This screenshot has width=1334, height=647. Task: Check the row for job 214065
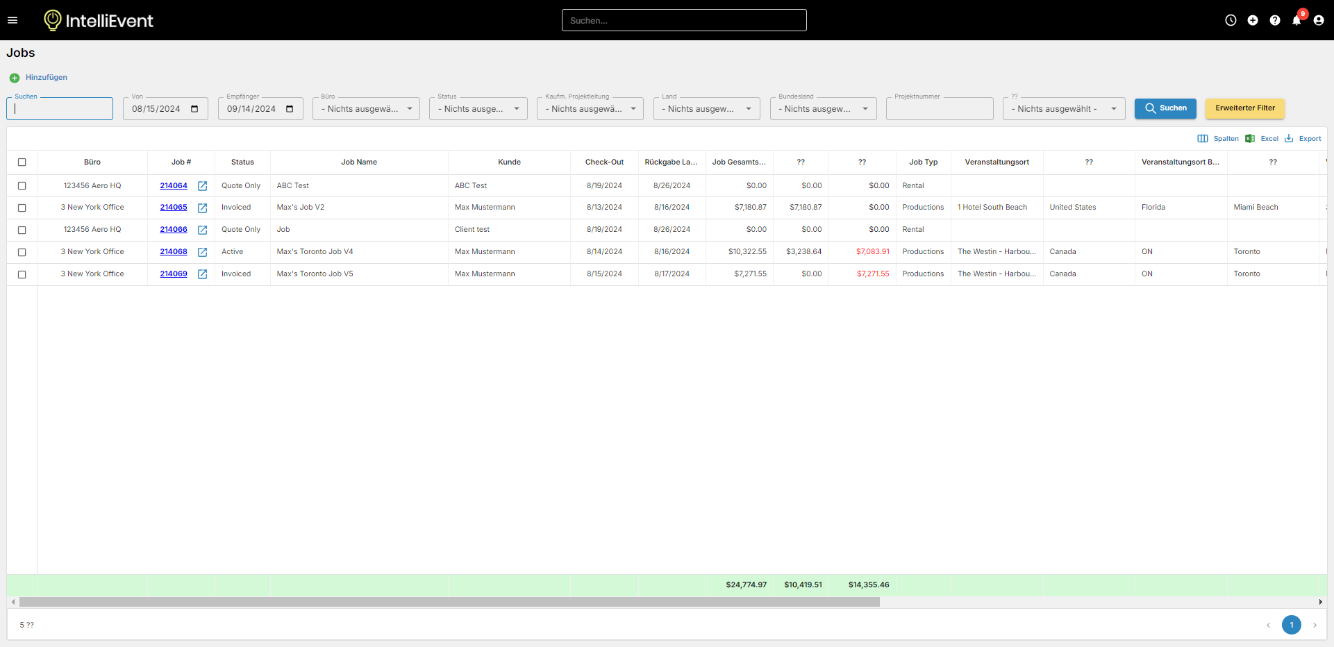pos(22,208)
